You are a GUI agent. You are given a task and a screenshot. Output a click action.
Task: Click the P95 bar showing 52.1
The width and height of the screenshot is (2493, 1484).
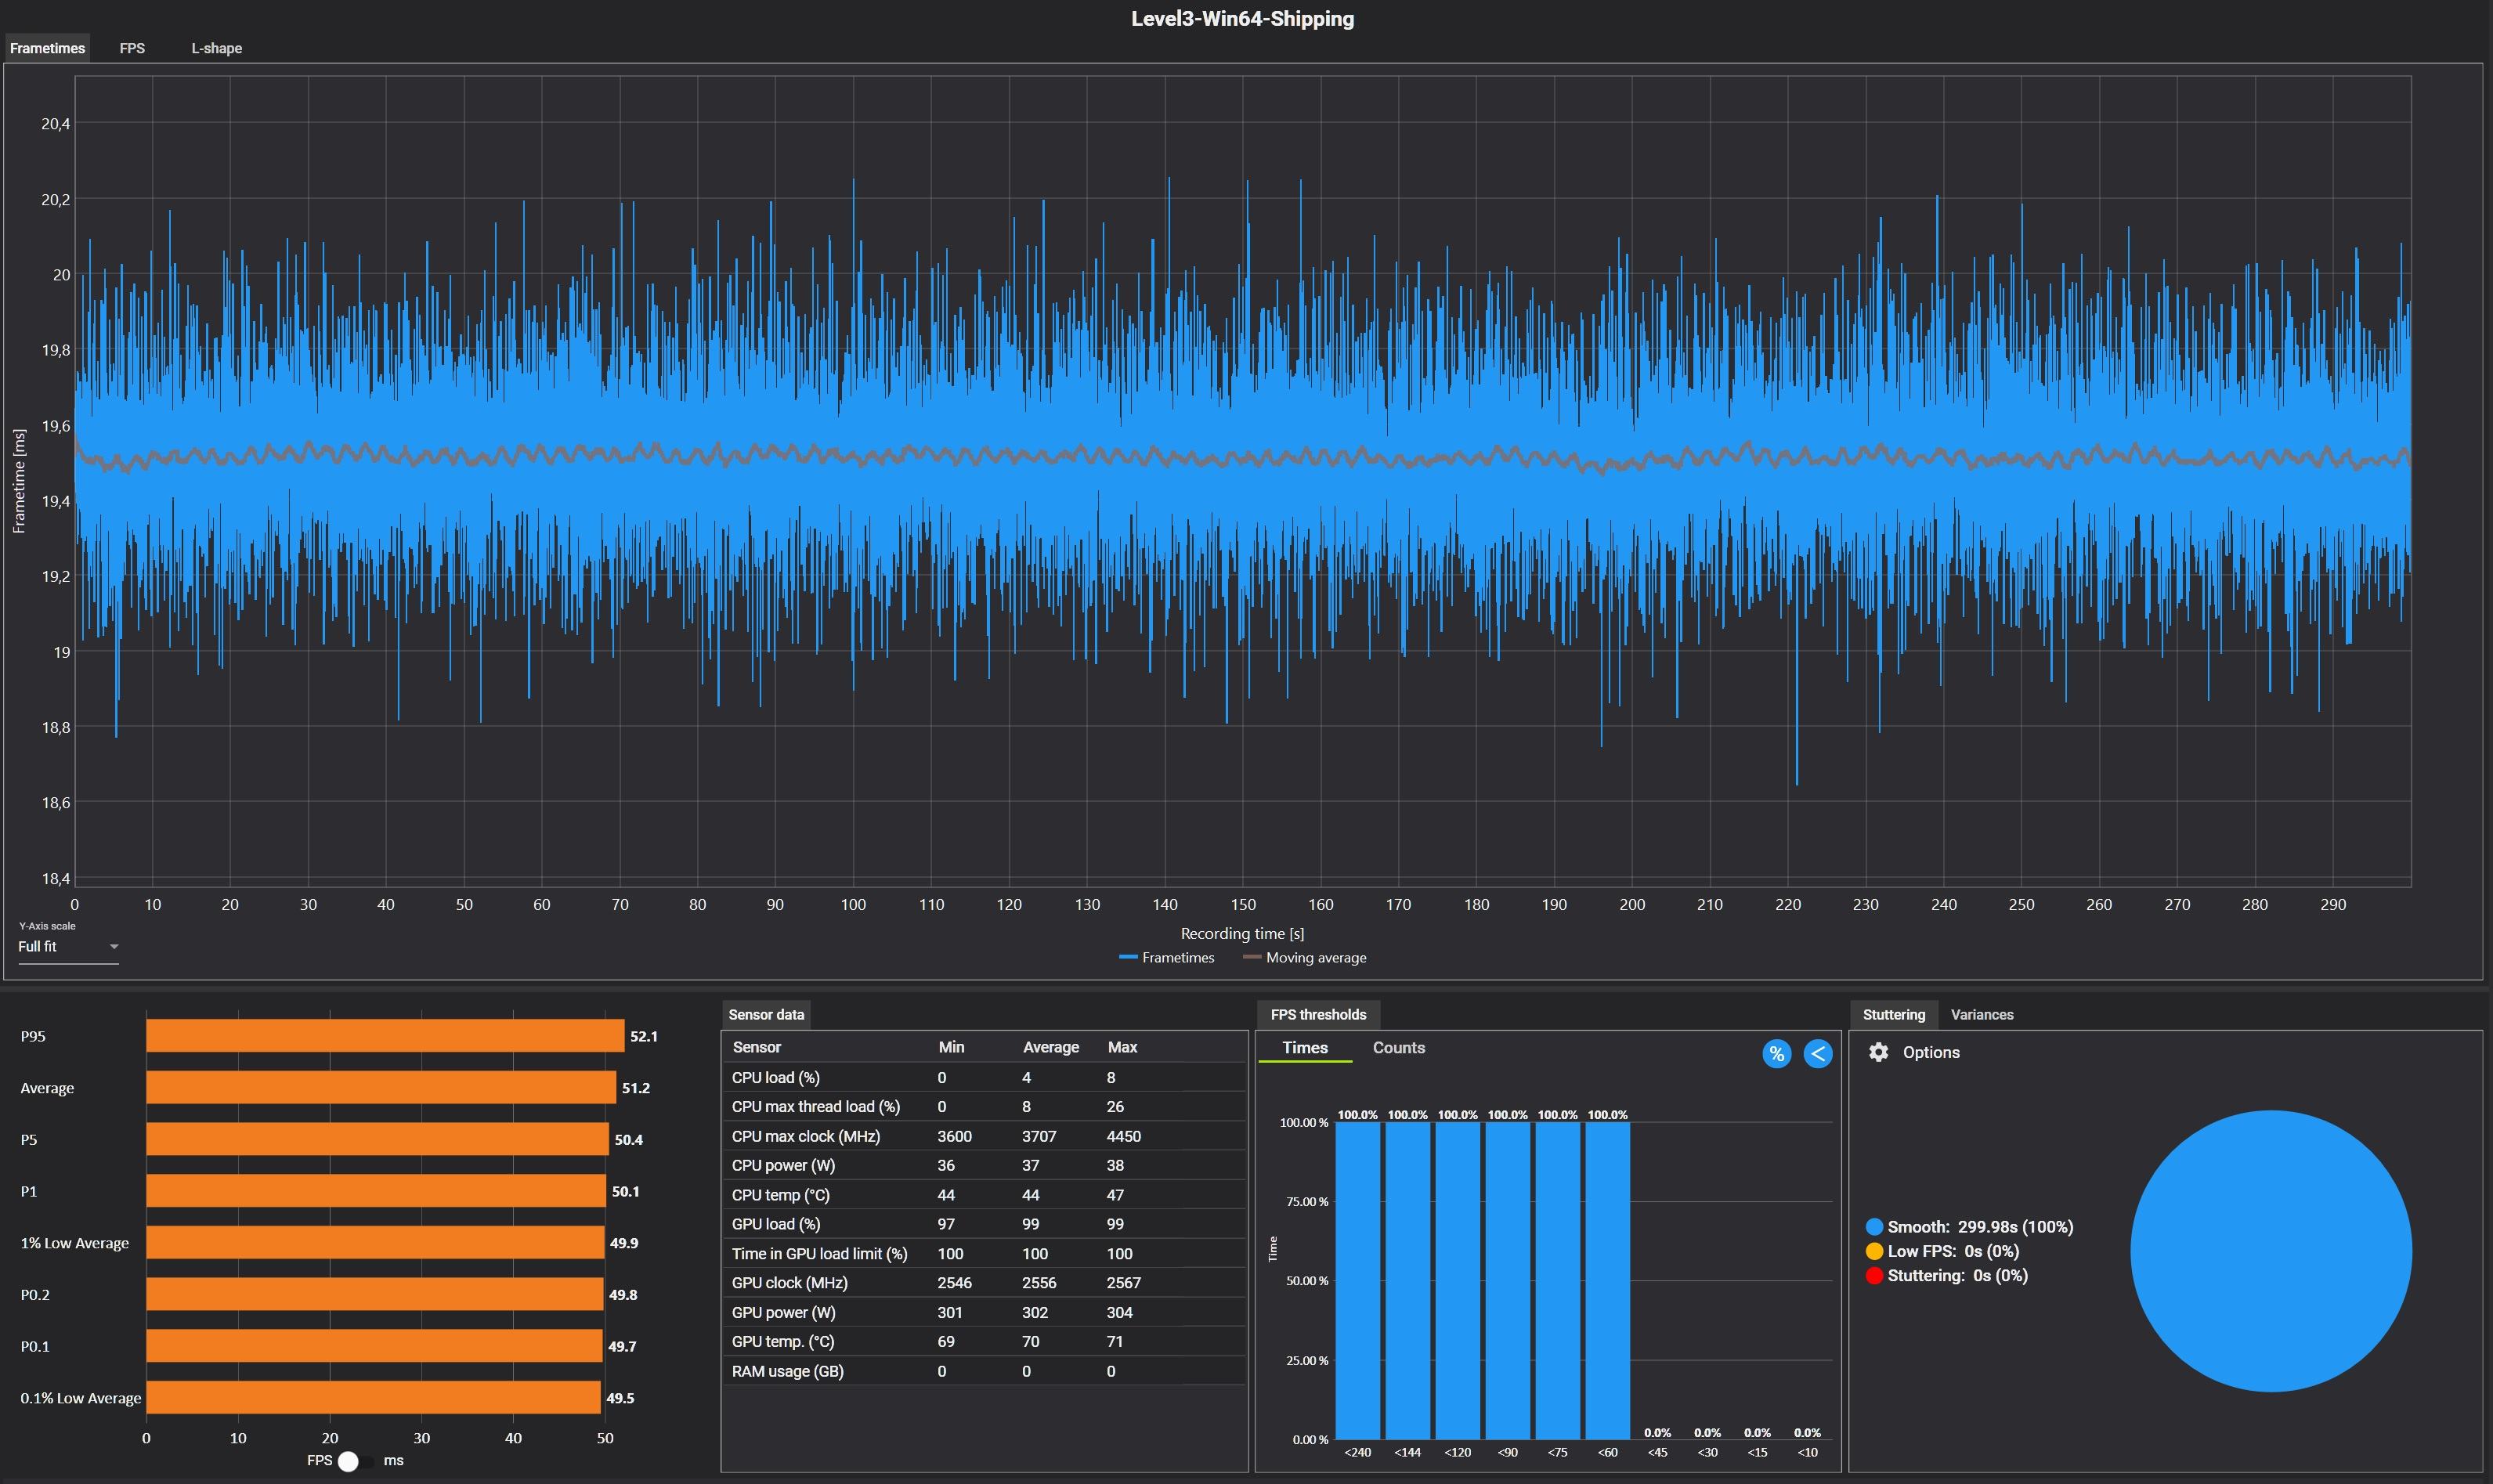tap(385, 1036)
